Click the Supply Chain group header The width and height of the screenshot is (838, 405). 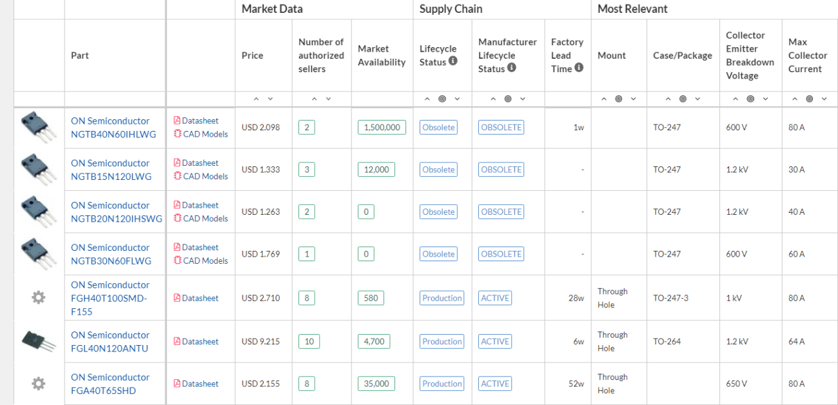[451, 9]
